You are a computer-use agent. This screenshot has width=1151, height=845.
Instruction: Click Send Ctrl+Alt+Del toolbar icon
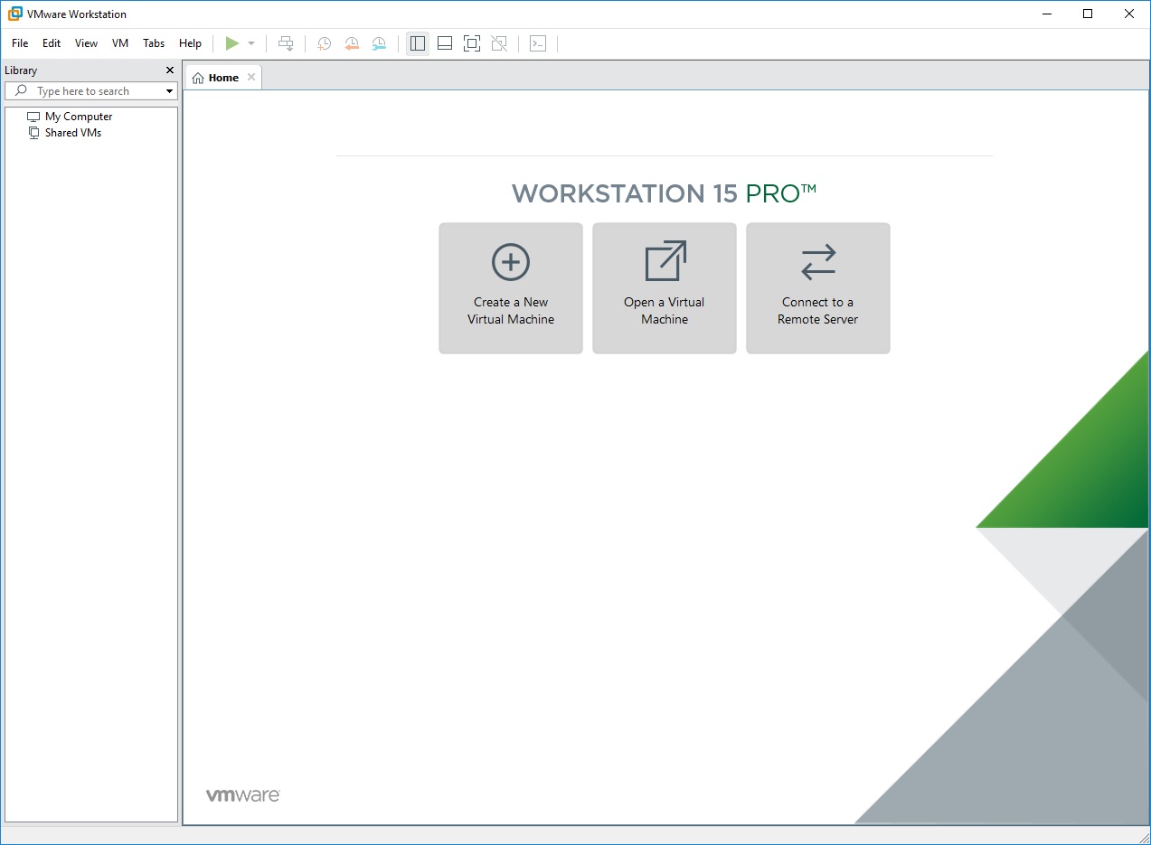click(x=286, y=43)
